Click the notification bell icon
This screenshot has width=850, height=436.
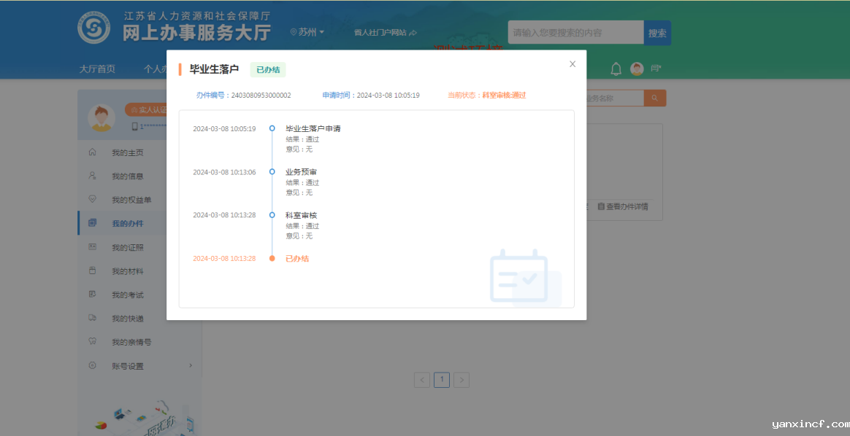616,69
